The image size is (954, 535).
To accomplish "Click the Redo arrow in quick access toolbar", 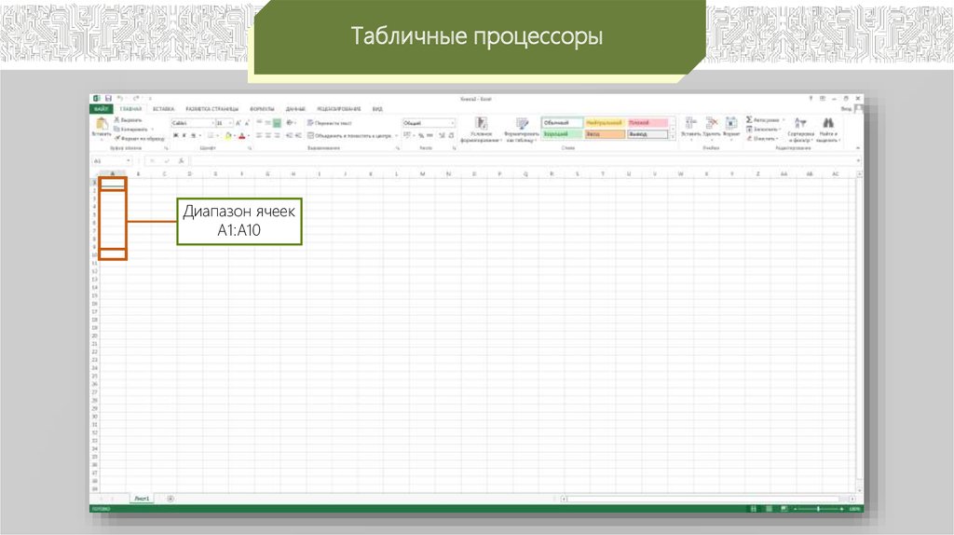I will (136, 99).
